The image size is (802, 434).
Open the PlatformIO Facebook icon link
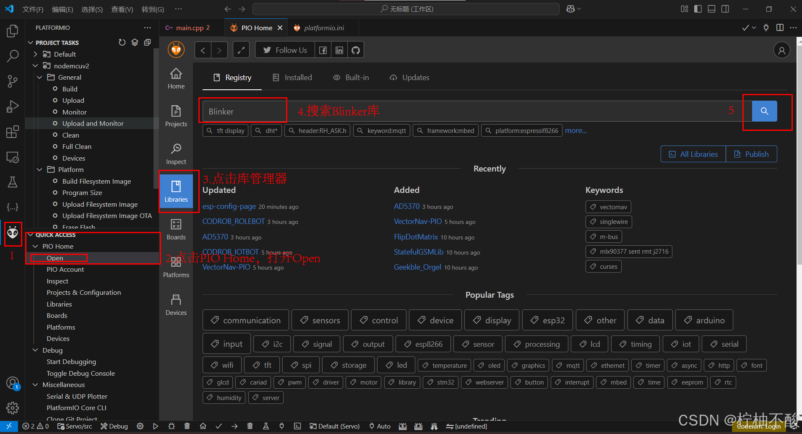coord(323,50)
